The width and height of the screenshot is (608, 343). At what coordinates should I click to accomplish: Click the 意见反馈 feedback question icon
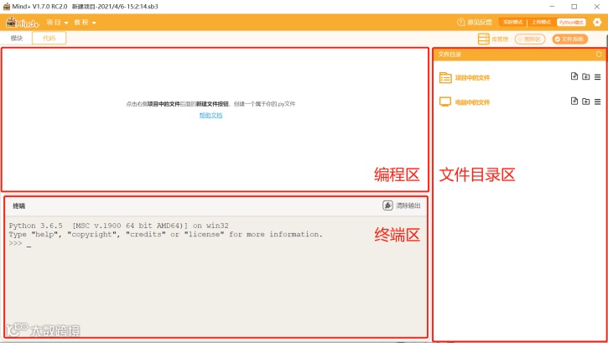click(460, 22)
